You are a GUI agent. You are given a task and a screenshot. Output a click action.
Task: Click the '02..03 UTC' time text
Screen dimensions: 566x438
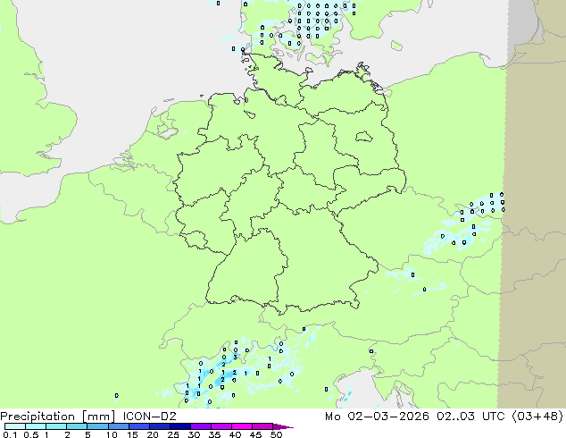tap(471, 417)
